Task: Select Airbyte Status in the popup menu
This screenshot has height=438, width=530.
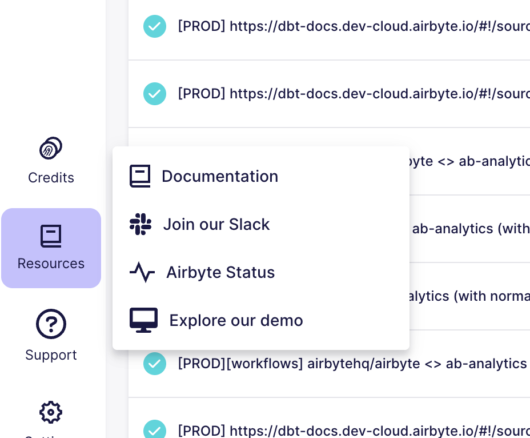Action: click(x=220, y=272)
